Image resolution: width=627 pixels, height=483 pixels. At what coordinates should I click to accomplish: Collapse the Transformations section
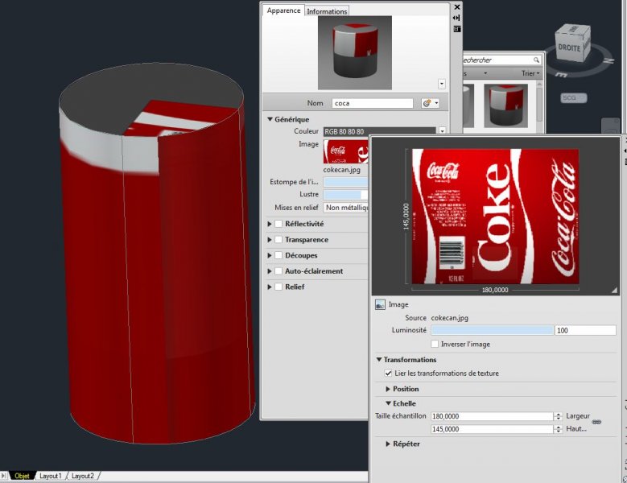[x=379, y=360]
